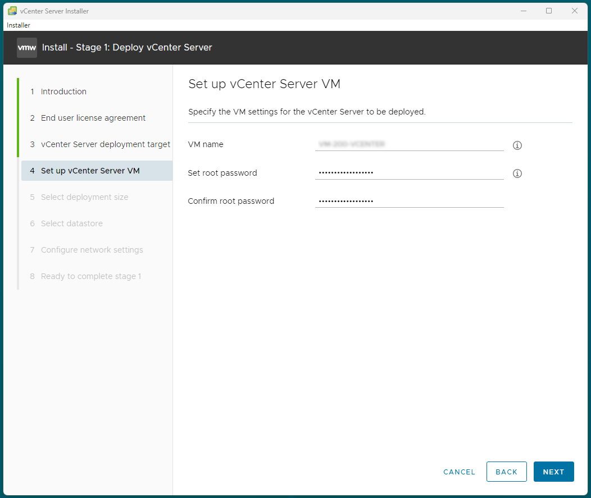Click the 'Set root password' label
591x498 pixels.
pos(222,173)
